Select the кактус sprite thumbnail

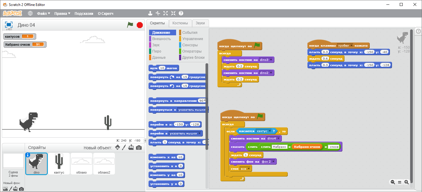[59, 164]
